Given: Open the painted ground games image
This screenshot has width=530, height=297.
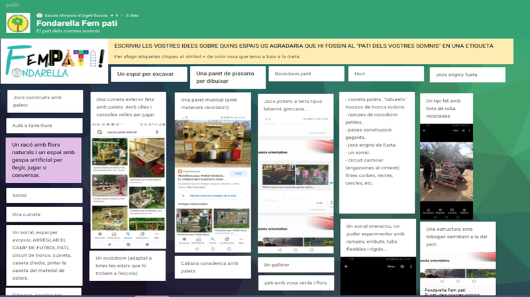Looking at the screenshot, I should [x=295, y=185].
